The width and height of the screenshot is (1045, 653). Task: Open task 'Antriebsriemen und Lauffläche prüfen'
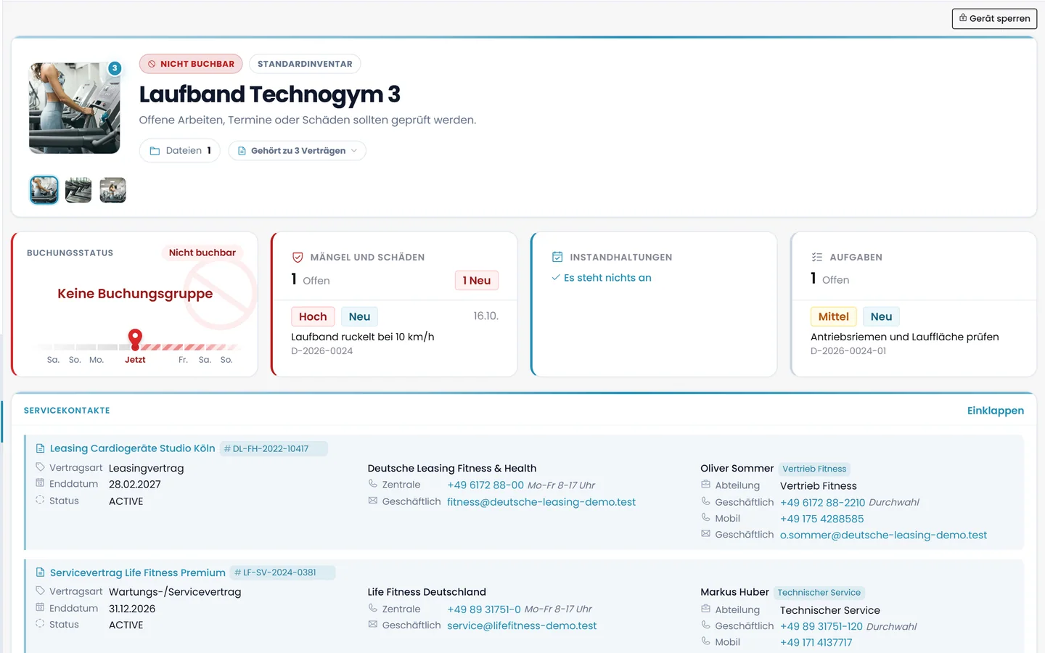[905, 337]
